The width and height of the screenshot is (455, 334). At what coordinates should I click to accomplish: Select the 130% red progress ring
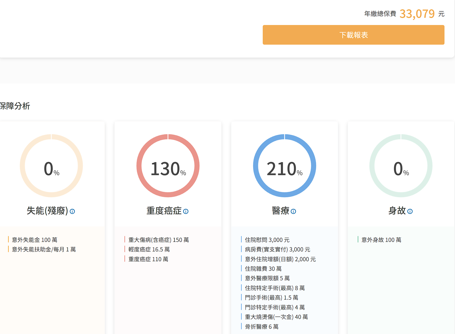click(x=168, y=166)
